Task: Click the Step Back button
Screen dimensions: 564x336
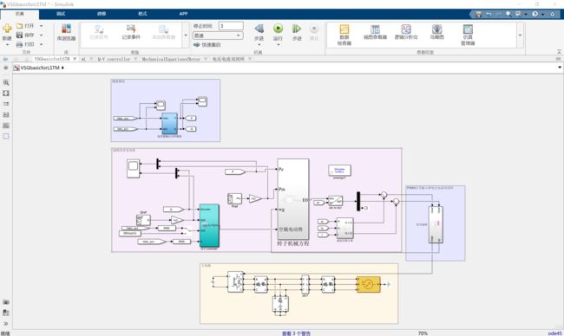Action: tap(259, 29)
